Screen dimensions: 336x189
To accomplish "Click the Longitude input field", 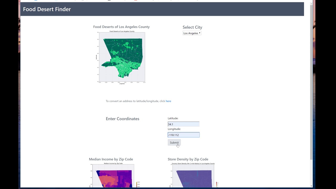I will point(183,135).
